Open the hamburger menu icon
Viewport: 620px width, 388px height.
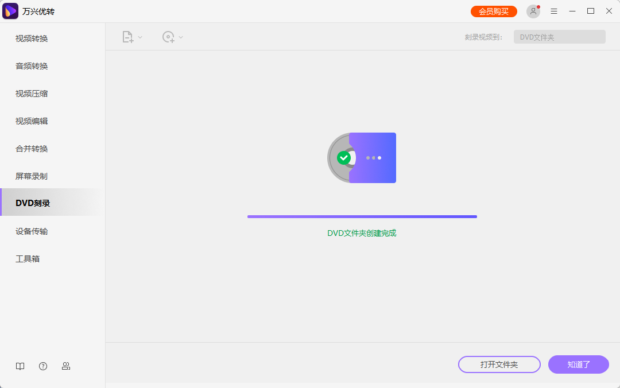pyautogui.click(x=553, y=11)
